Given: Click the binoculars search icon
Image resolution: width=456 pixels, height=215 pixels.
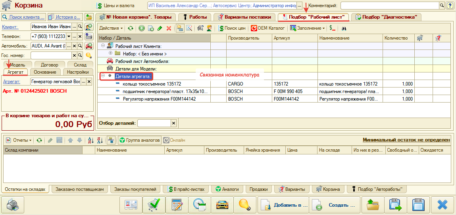Looking at the screenshot, I should pos(344,28).
